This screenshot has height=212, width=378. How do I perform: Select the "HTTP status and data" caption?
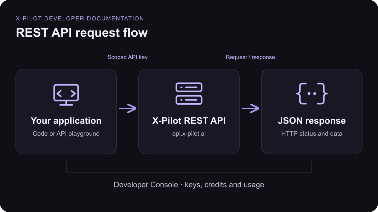312,133
